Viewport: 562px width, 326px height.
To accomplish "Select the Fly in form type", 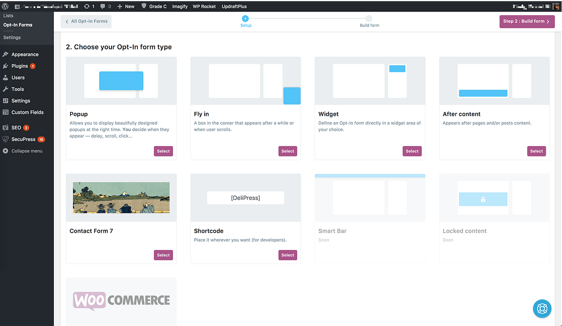I will pyautogui.click(x=287, y=151).
